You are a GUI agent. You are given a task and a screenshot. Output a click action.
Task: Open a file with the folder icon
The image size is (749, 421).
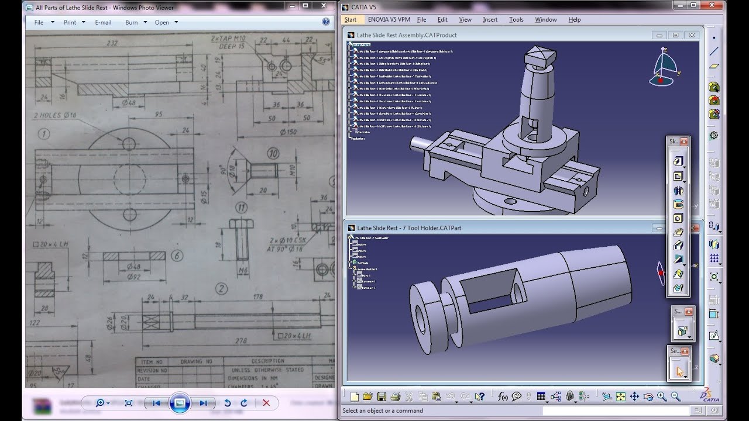pyautogui.click(x=367, y=396)
